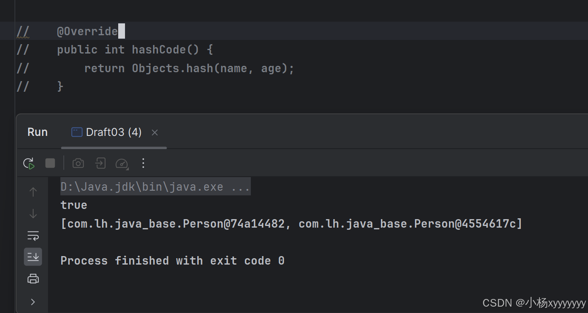Screen dimensions: 588x313
Task: Rerun the Draft03 program
Action: tap(28, 163)
